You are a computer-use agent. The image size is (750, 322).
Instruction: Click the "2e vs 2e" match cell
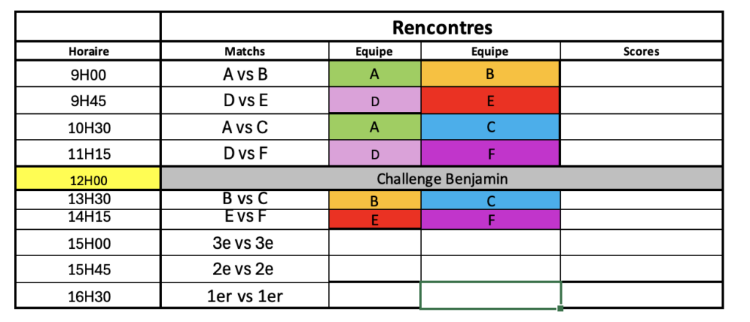(245, 269)
